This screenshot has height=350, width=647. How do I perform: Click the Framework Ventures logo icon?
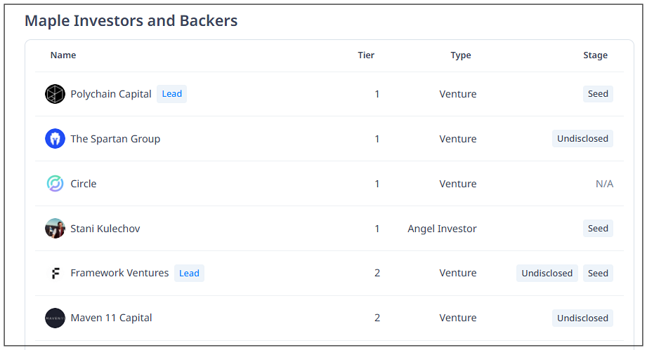coord(55,274)
